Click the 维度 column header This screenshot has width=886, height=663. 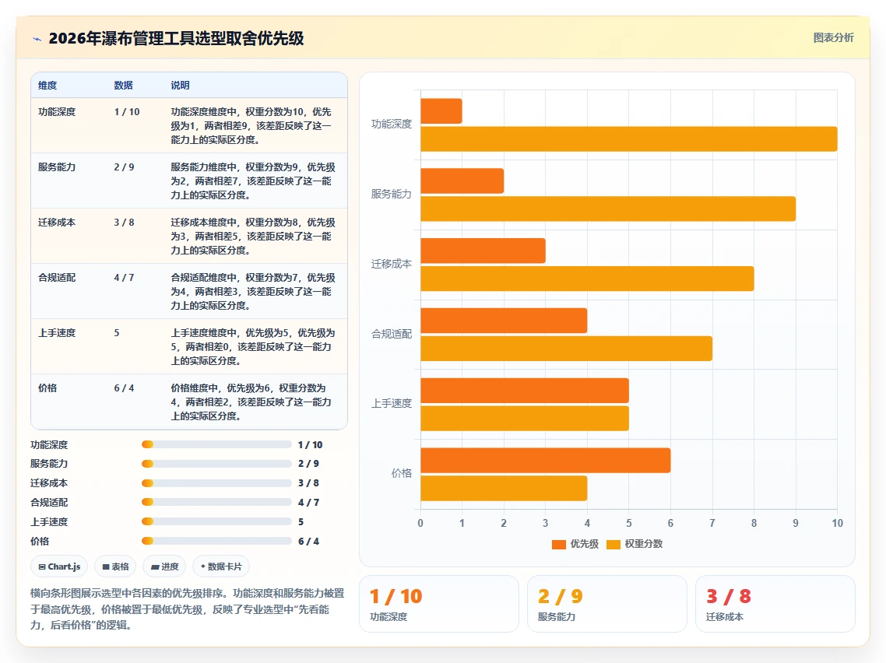click(x=47, y=86)
